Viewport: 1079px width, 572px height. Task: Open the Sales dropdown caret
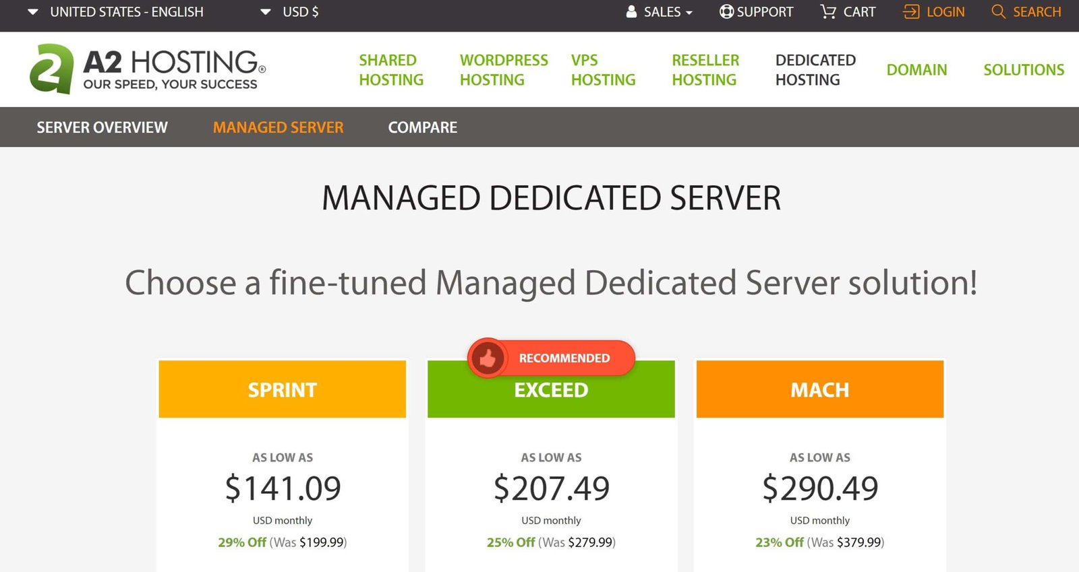coord(689,13)
